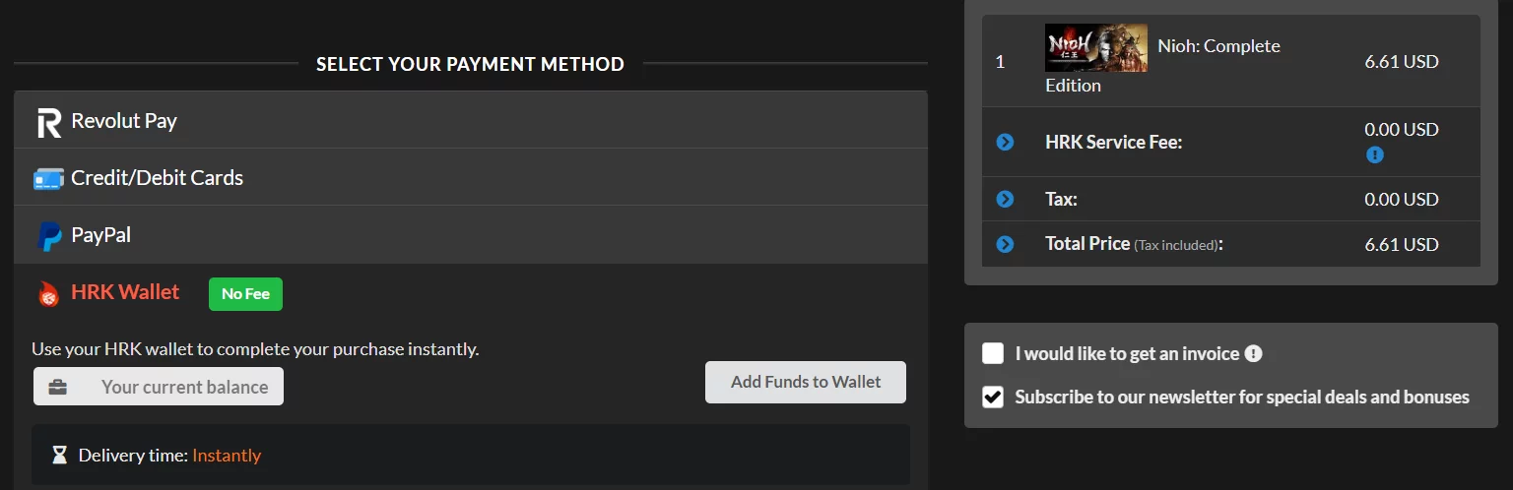Click the hourglass delivery time icon

[60, 455]
